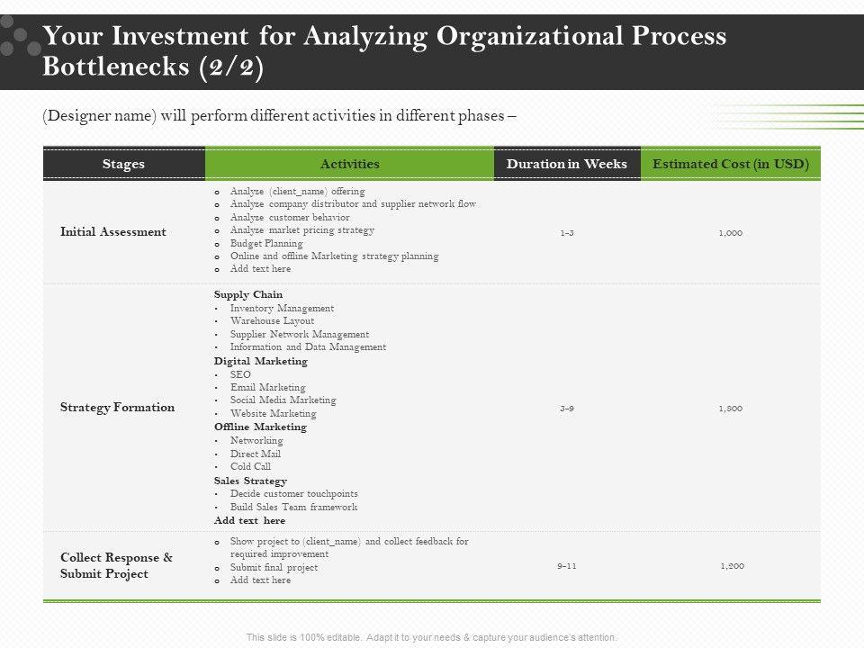
Task: Click the 3-9 weeks duration value
Action: [x=567, y=409]
